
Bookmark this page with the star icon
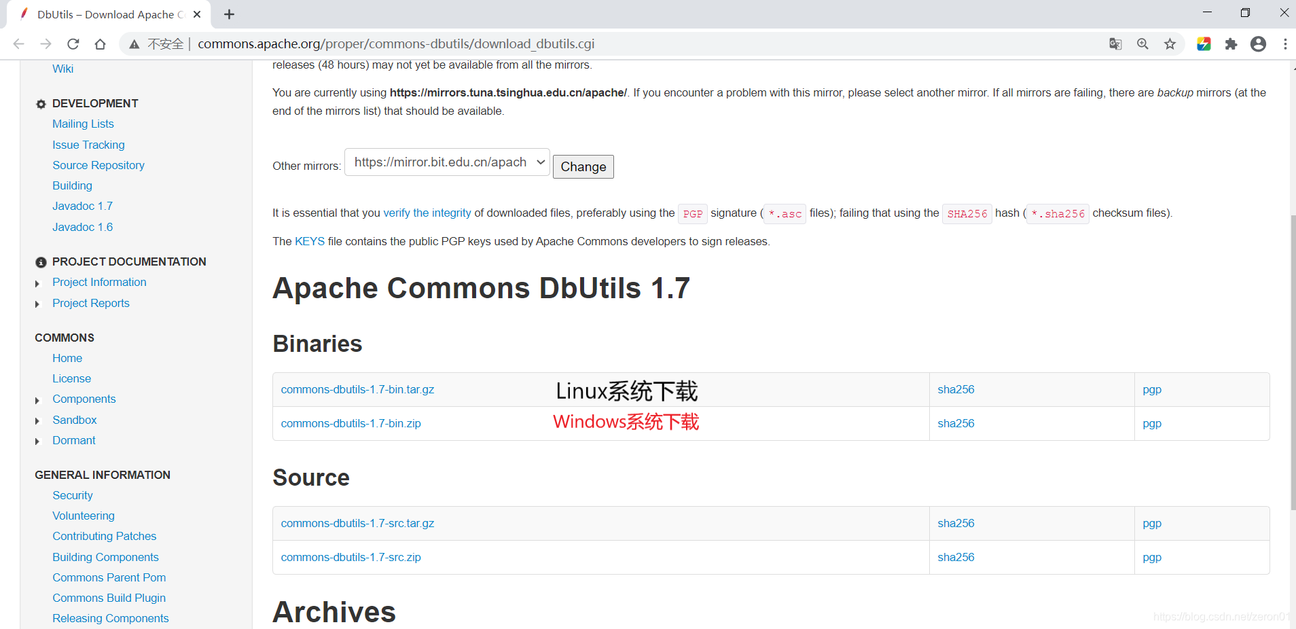tap(1170, 44)
